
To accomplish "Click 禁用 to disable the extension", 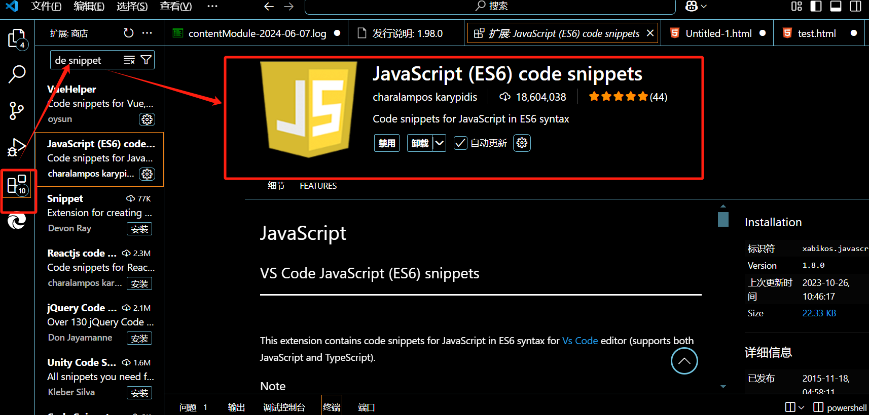I will click(387, 143).
